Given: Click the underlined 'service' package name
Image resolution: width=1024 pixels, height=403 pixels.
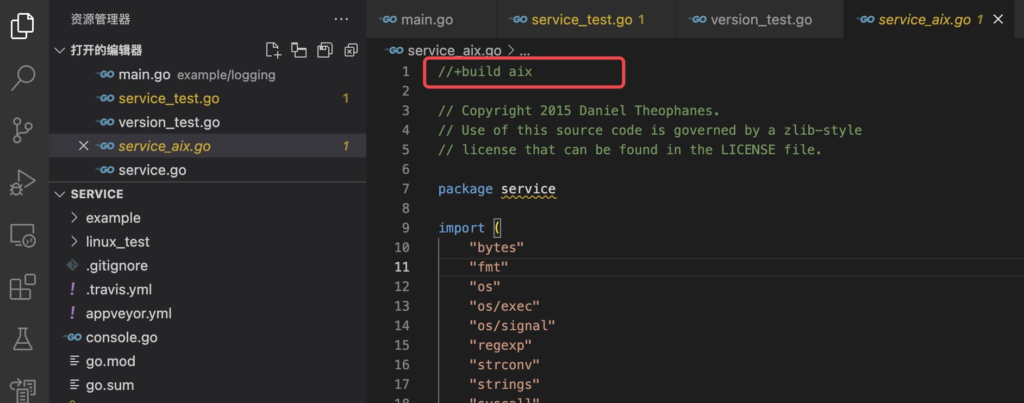Looking at the screenshot, I should pos(528,189).
